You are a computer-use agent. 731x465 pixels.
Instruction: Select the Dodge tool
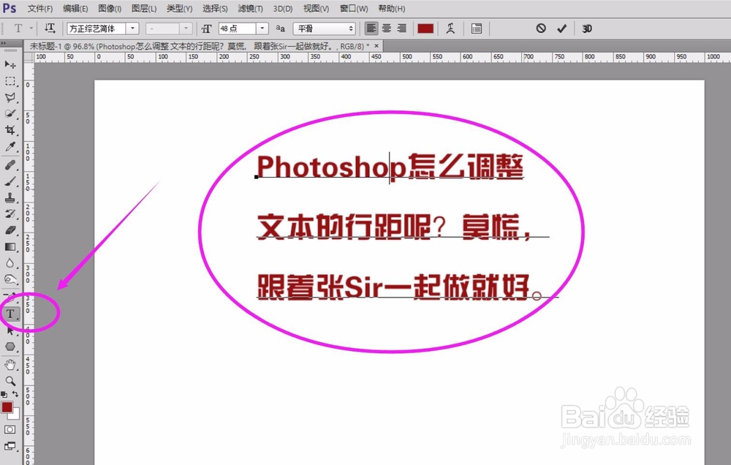pos(10,279)
